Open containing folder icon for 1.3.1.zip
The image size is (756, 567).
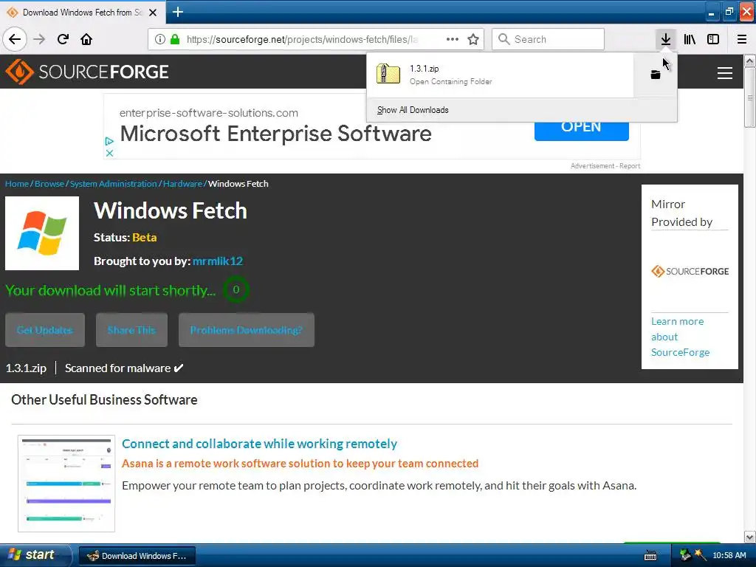(656, 75)
